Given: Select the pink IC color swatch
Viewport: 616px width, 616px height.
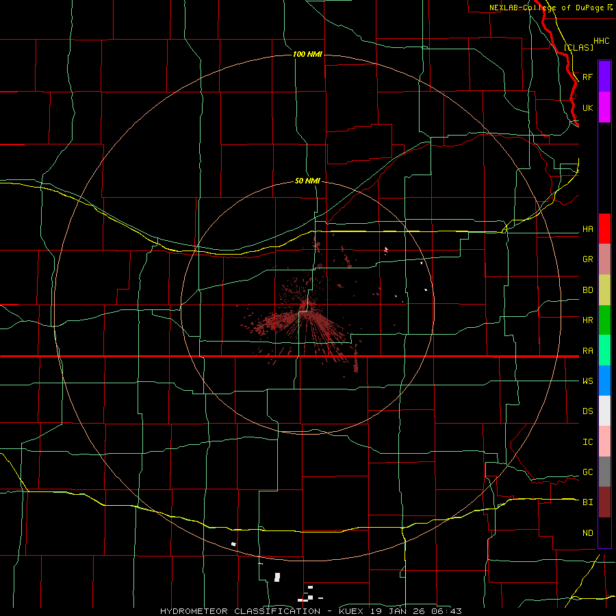Looking at the screenshot, I should click(x=604, y=441).
